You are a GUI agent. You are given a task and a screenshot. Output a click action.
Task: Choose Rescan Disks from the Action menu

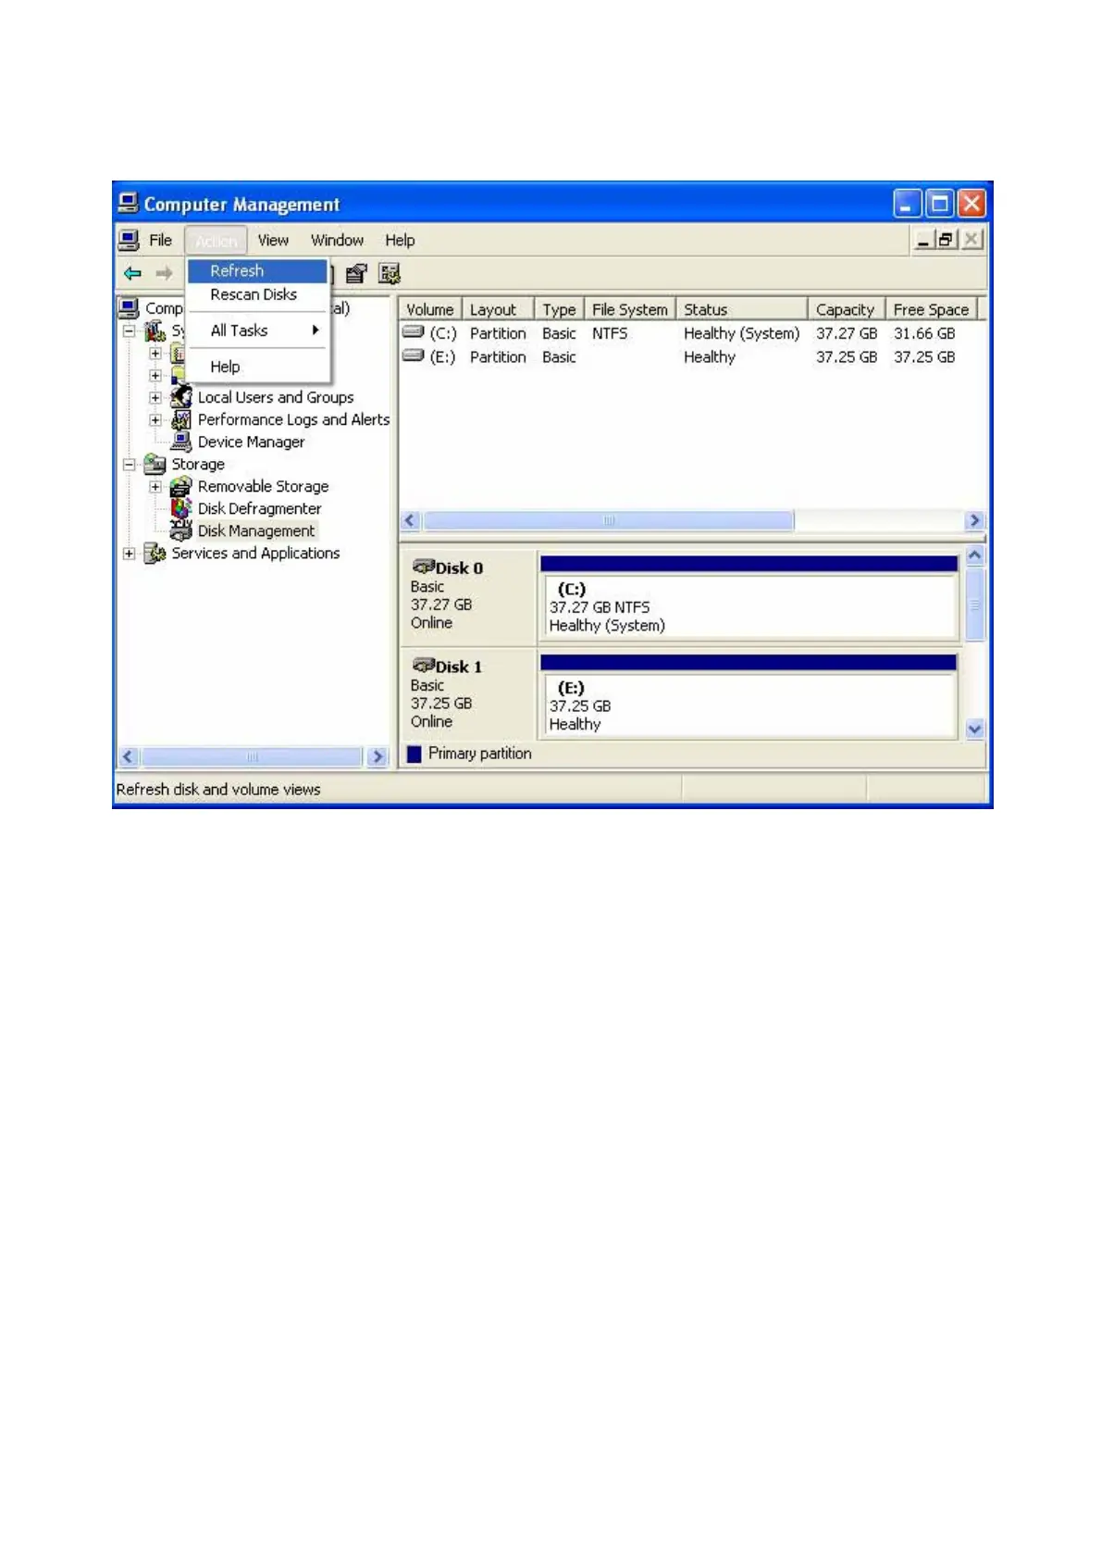coord(258,294)
